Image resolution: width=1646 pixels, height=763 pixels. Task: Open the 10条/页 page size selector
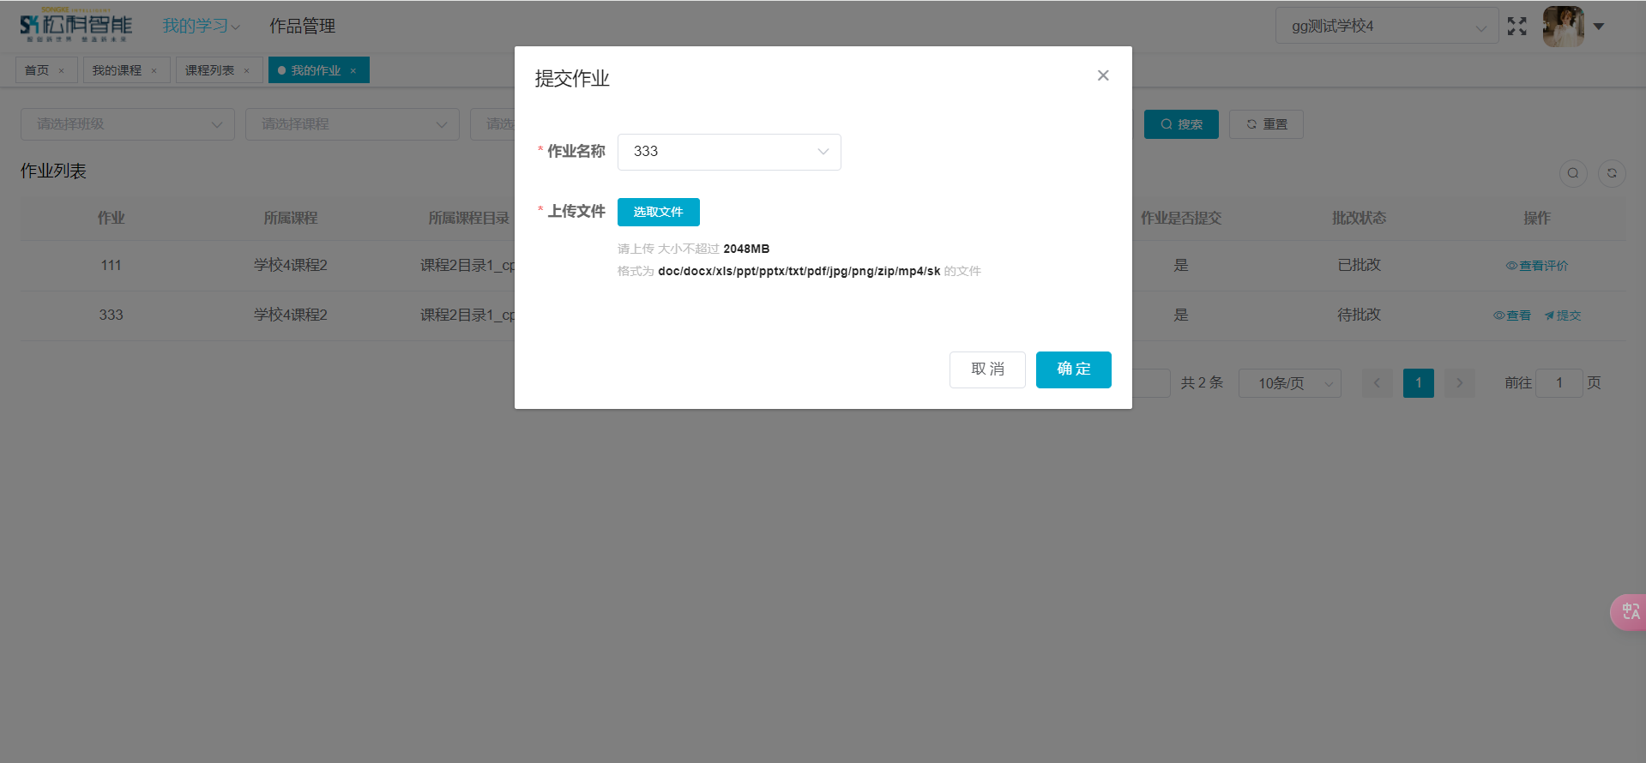1289,383
